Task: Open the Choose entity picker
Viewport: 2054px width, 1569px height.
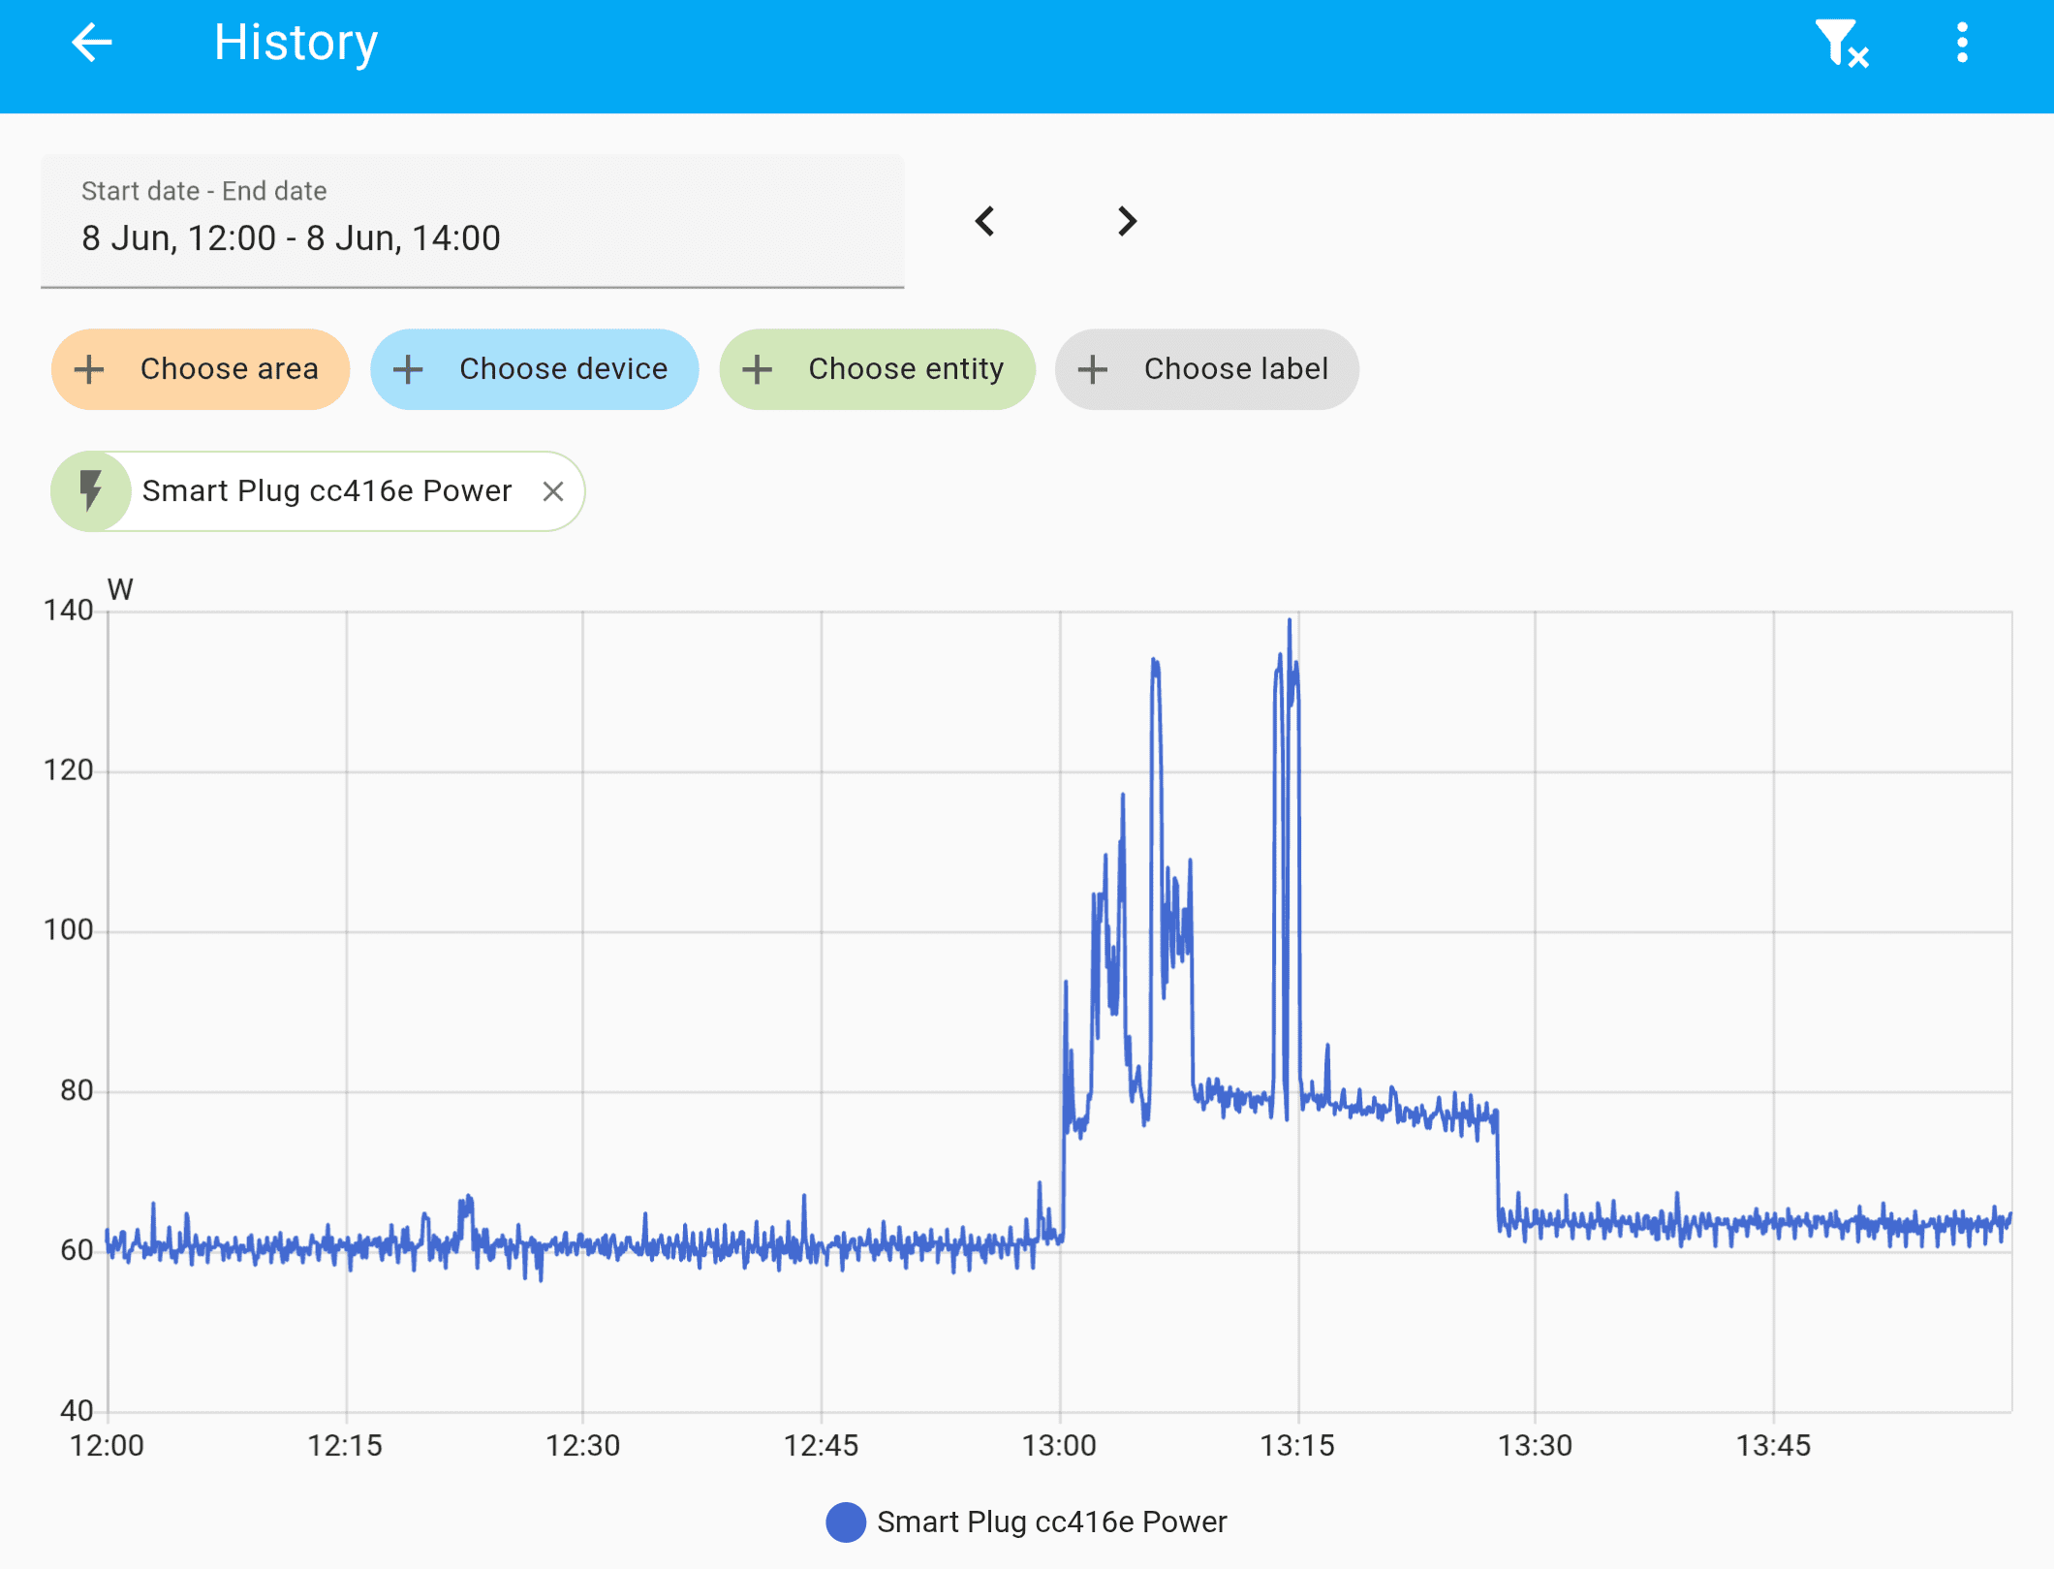Action: 905,369
